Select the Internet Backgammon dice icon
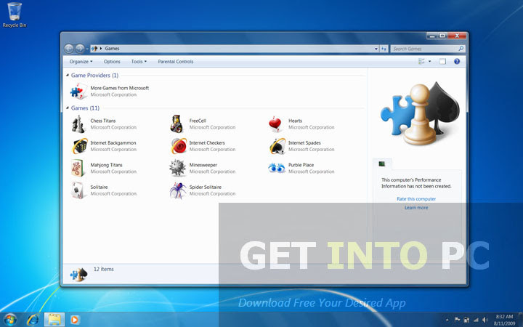 (x=79, y=146)
